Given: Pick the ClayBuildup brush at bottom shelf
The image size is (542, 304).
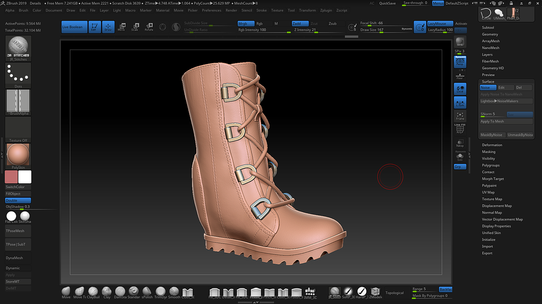Looking at the screenshot, I should [x=93, y=292].
